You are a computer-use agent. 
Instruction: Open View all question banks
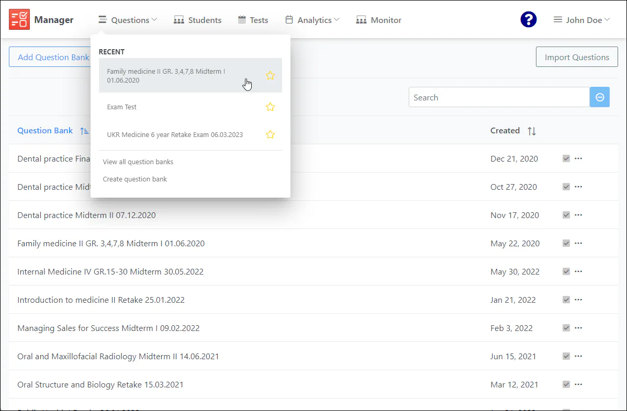[138, 162]
